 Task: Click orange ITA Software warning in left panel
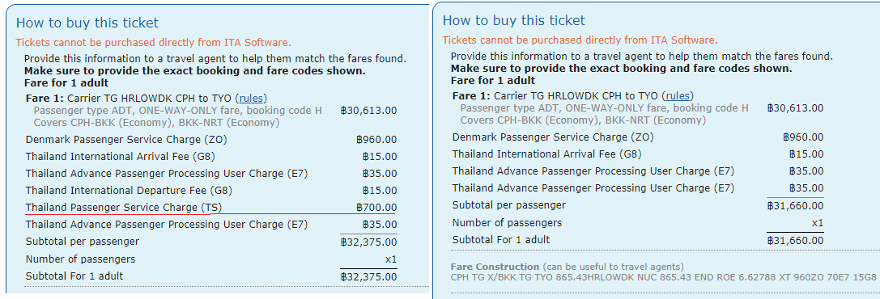tap(153, 43)
